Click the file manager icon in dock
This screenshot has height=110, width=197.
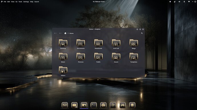click(x=84, y=105)
